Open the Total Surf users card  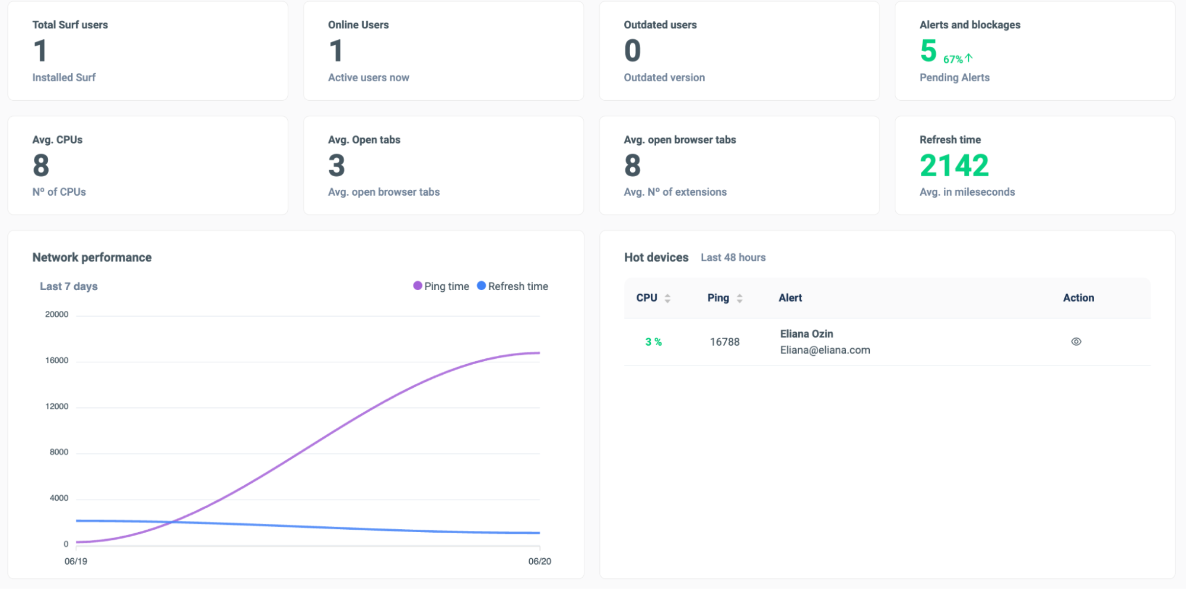[148, 51]
